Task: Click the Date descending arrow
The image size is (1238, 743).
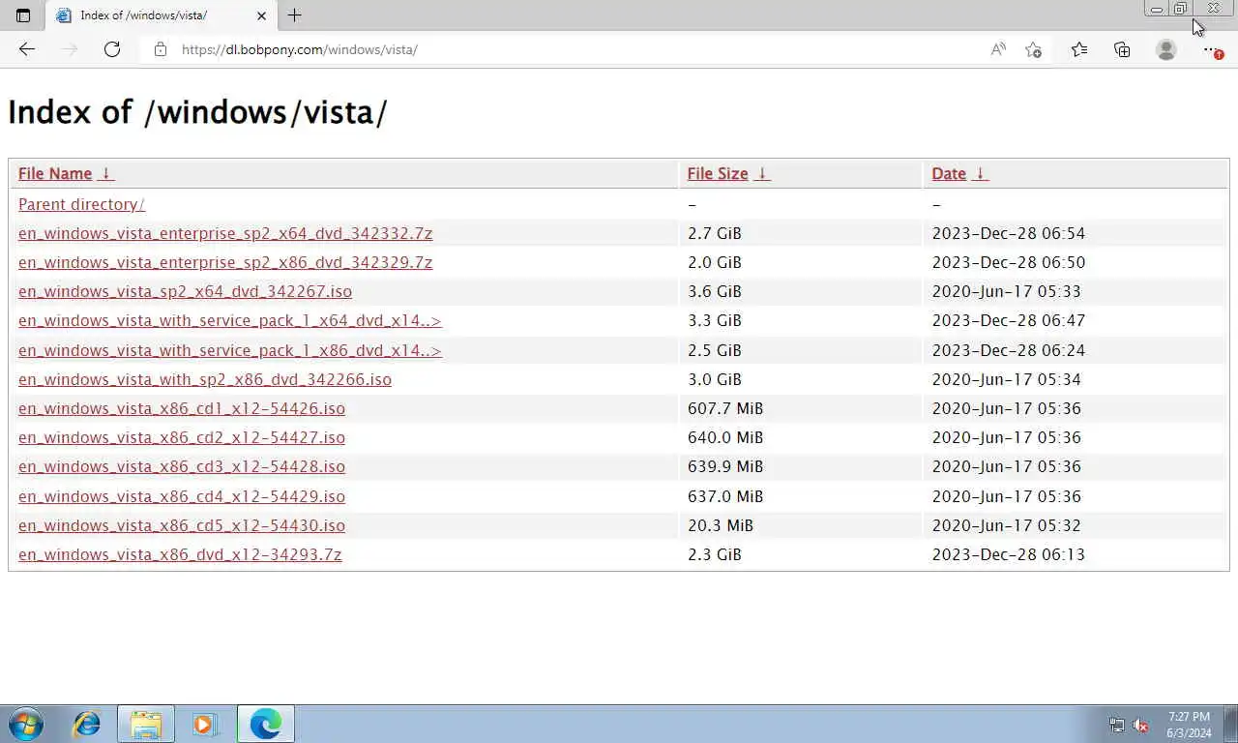Action: 980,173
